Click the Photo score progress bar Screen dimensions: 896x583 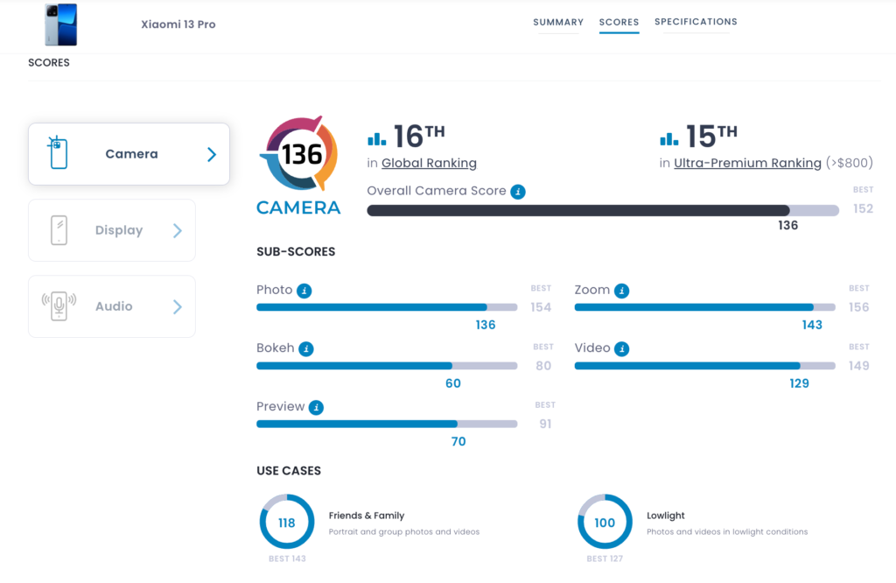(x=387, y=307)
